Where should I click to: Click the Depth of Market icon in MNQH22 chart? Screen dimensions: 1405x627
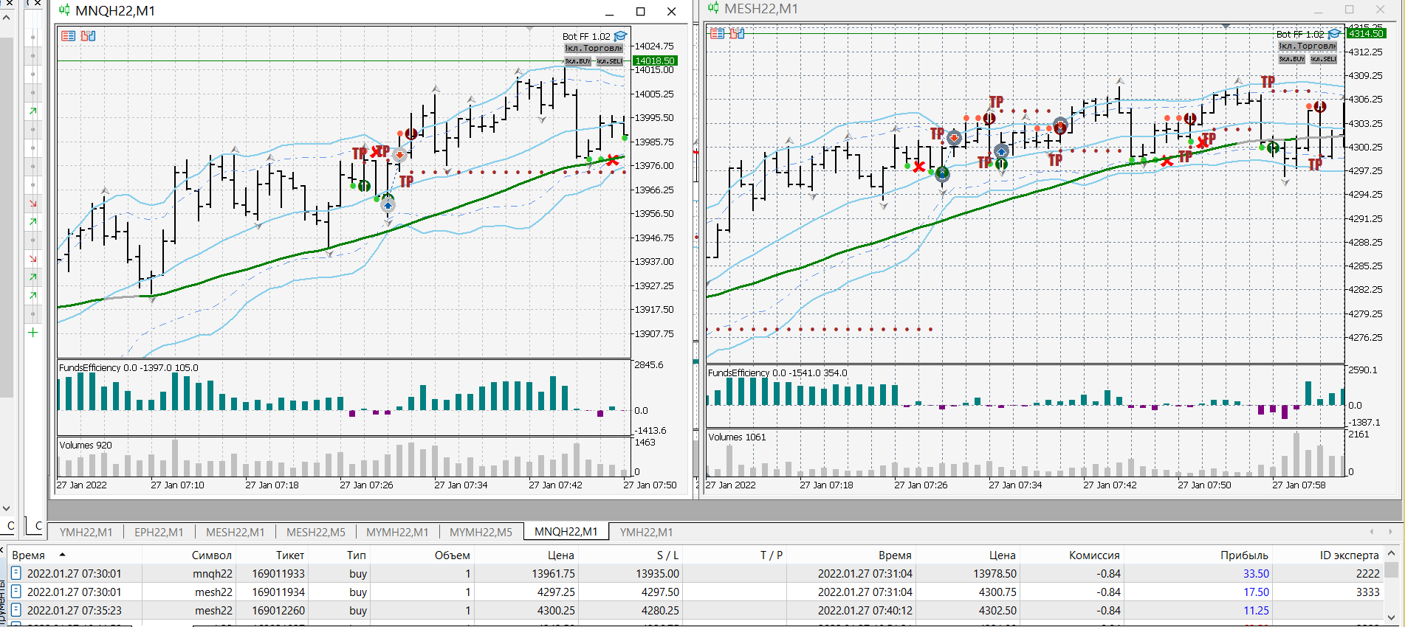click(x=89, y=35)
